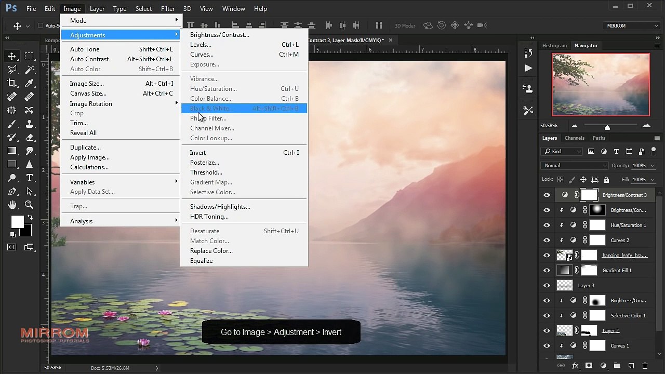The height and width of the screenshot is (374, 665).
Task: Choose the Horizontal Type tool
Action: (30, 178)
